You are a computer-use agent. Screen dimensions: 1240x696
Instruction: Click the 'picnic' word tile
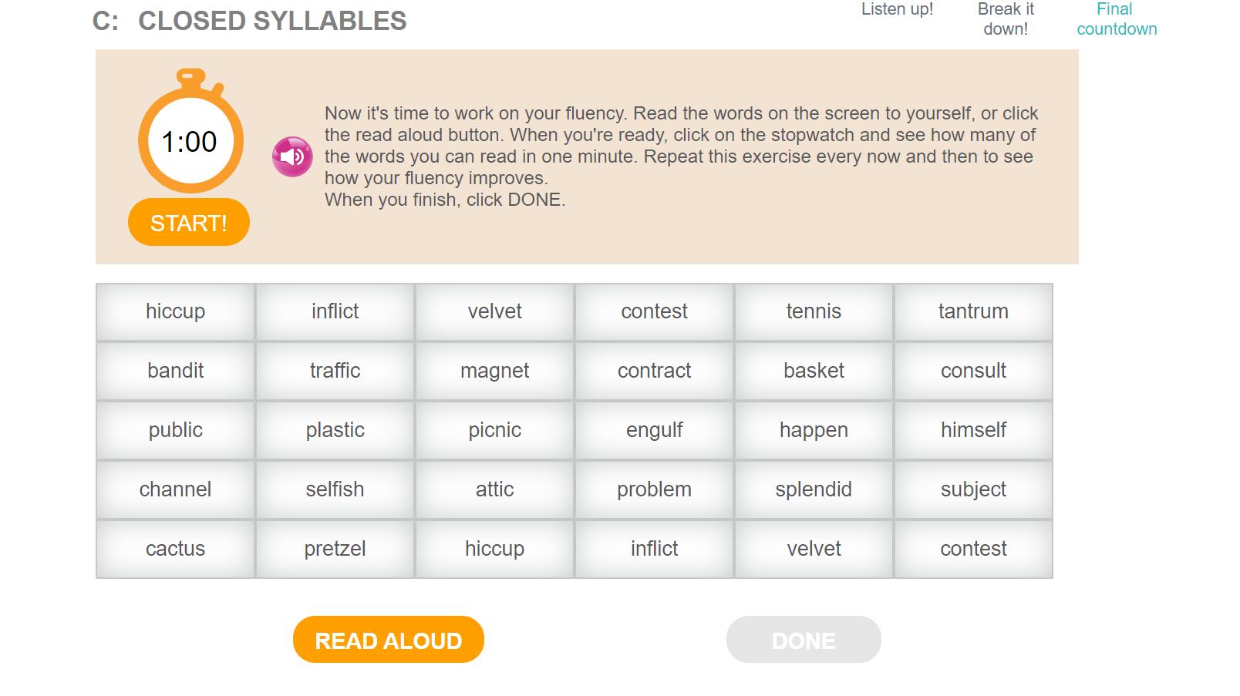tap(494, 431)
